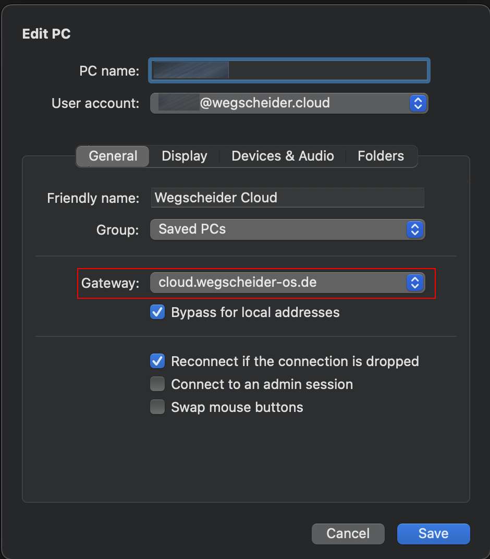Disable Bypass for local addresses

[157, 312]
